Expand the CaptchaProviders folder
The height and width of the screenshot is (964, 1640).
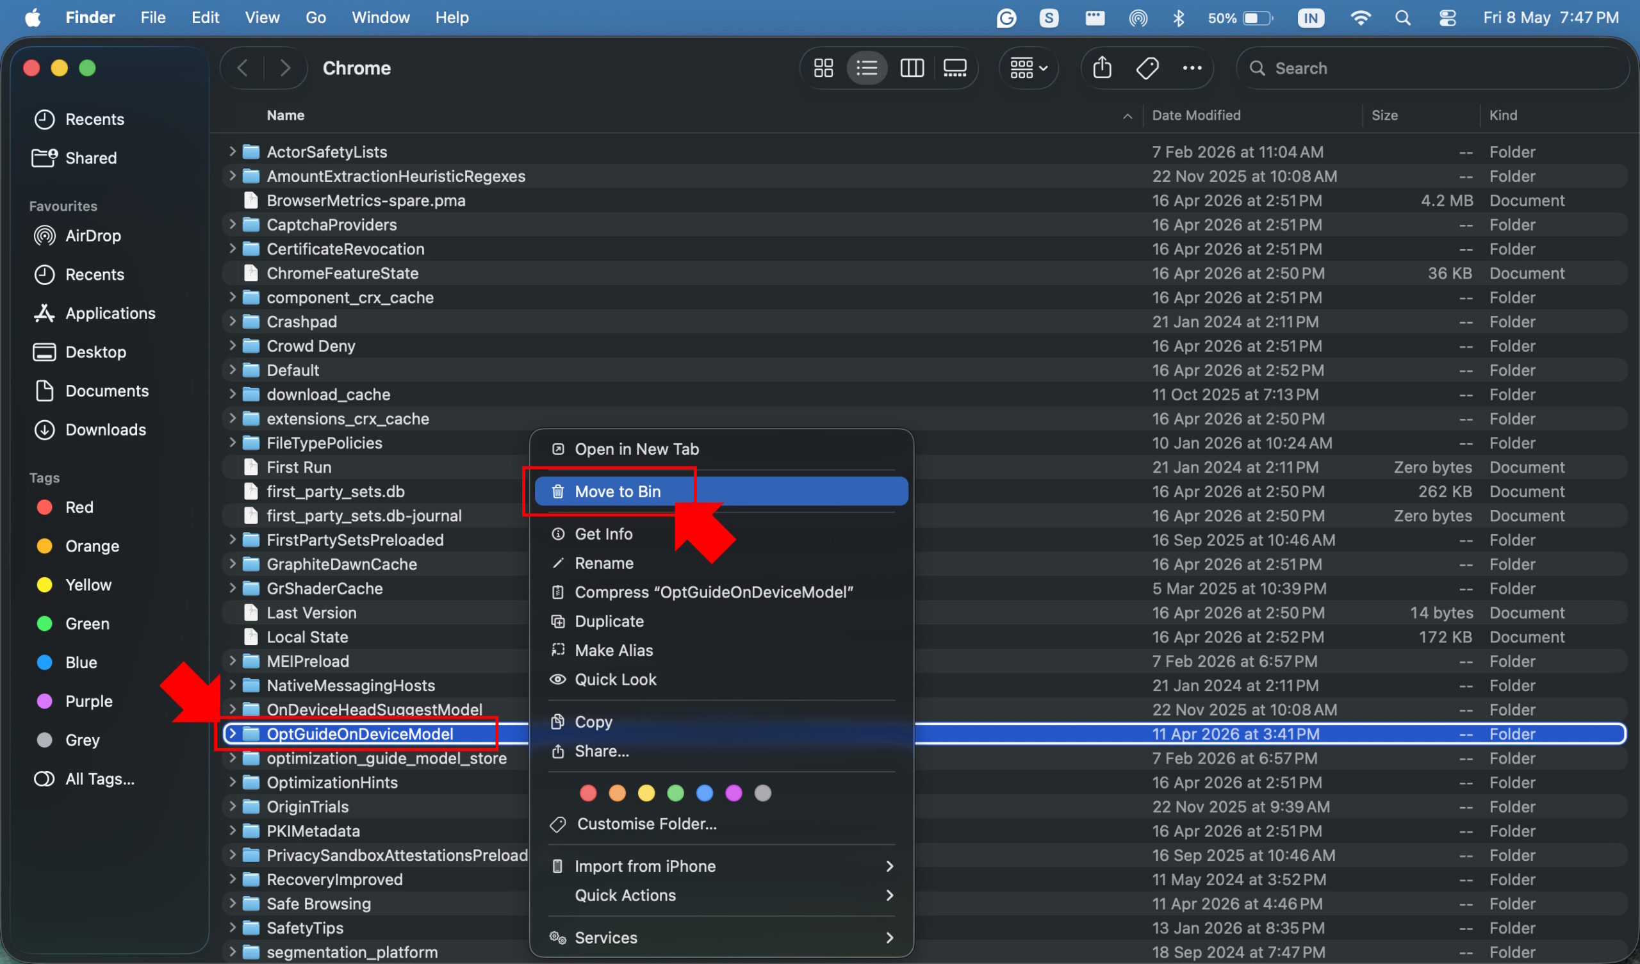click(x=232, y=225)
